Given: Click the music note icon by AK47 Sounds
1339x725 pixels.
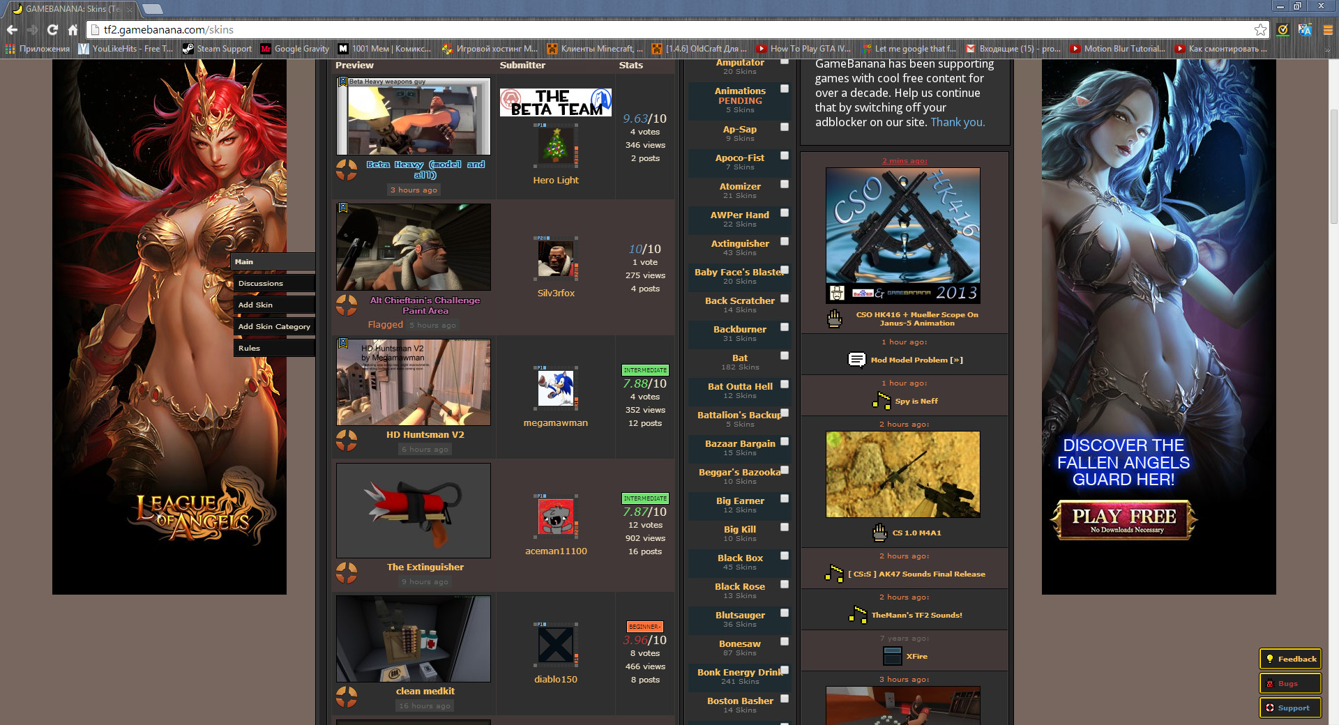Looking at the screenshot, I should pos(834,574).
